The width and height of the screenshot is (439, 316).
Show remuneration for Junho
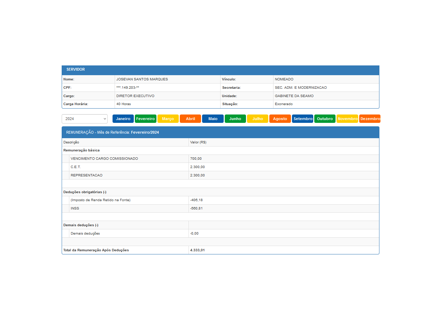[235, 119]
